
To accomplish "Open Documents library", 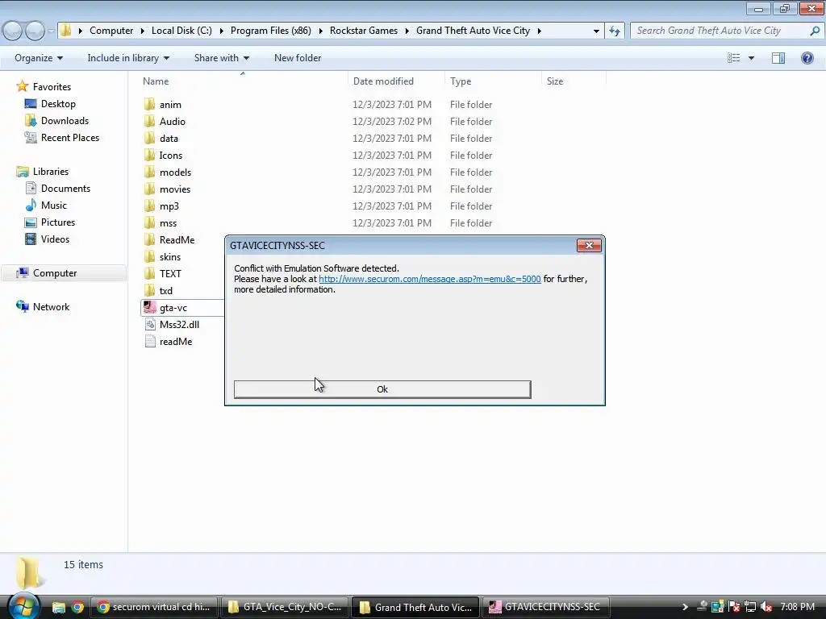I will pyautogui.click(x=65, y=189).
